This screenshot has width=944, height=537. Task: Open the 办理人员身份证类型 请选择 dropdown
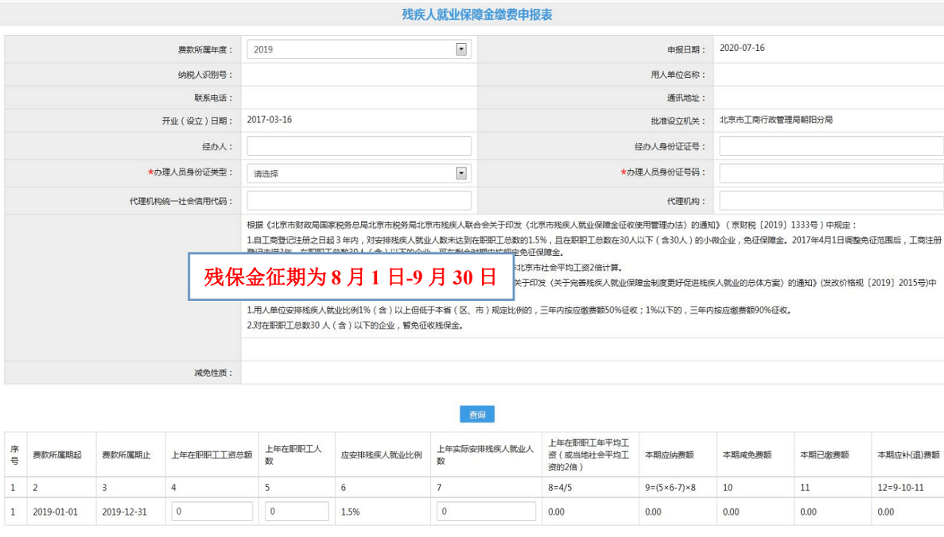coord(359,174)
